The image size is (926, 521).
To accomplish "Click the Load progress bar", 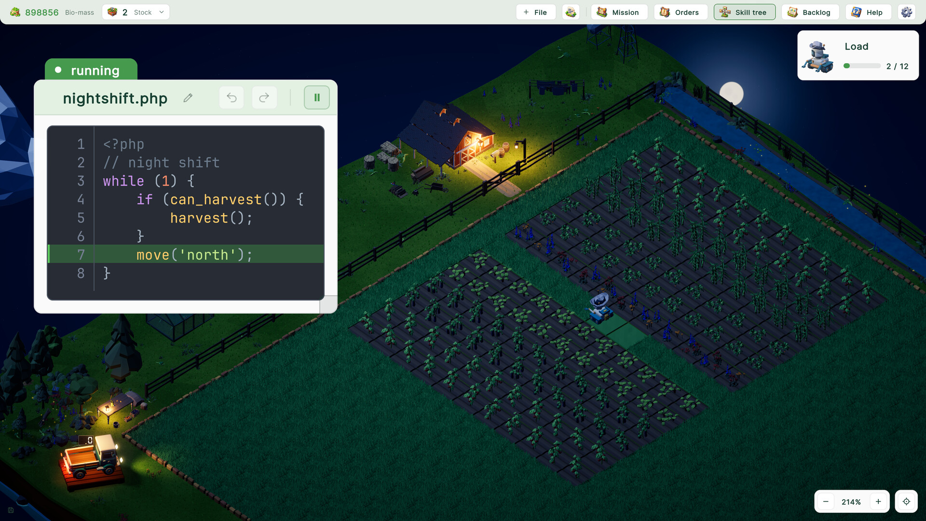I will pyautogui.click(x=862, y=66).
